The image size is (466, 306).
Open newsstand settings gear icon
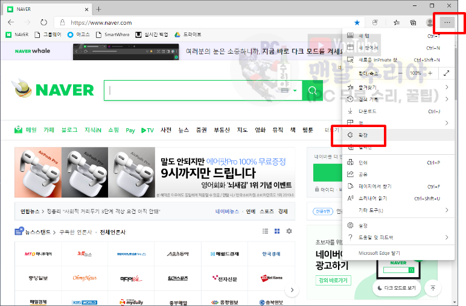(x=289, y=231)
